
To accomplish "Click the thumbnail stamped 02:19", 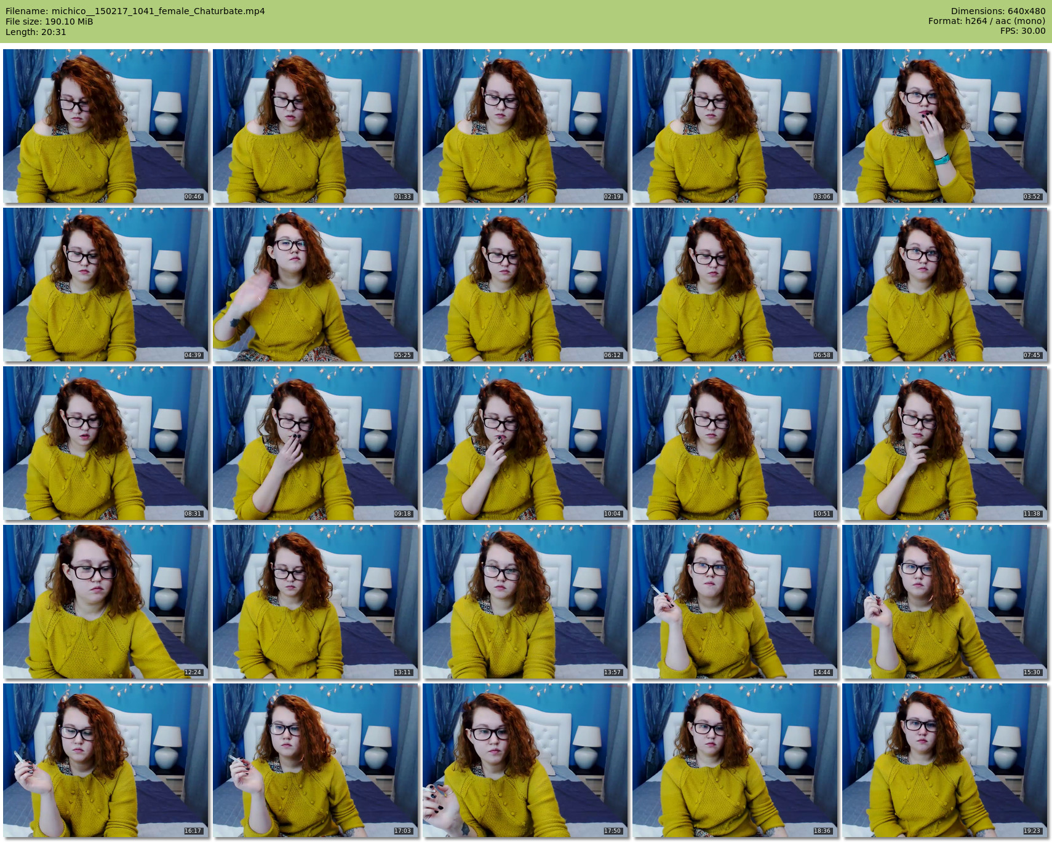I will coord(525,126).
